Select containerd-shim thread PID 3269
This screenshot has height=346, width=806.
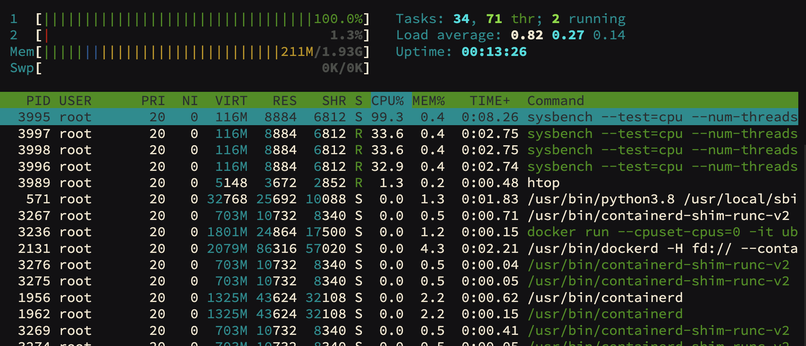click(x=399, y=331)
